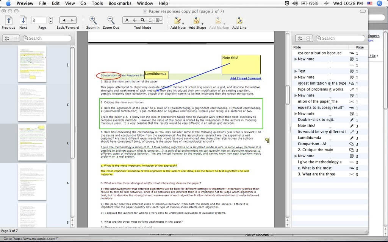Select the Magnify tool mode
Screen dimensions: 388x242
[x=142, y=20]
